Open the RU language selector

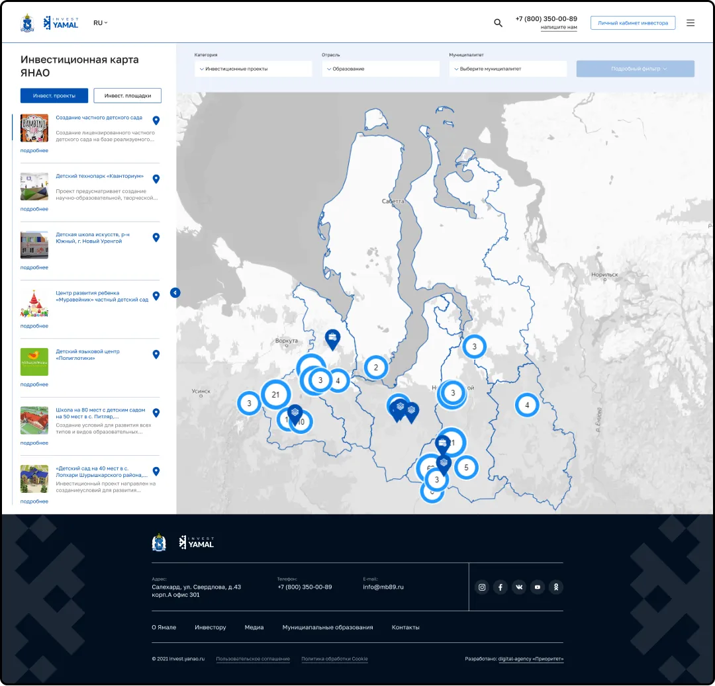(100, 23)
